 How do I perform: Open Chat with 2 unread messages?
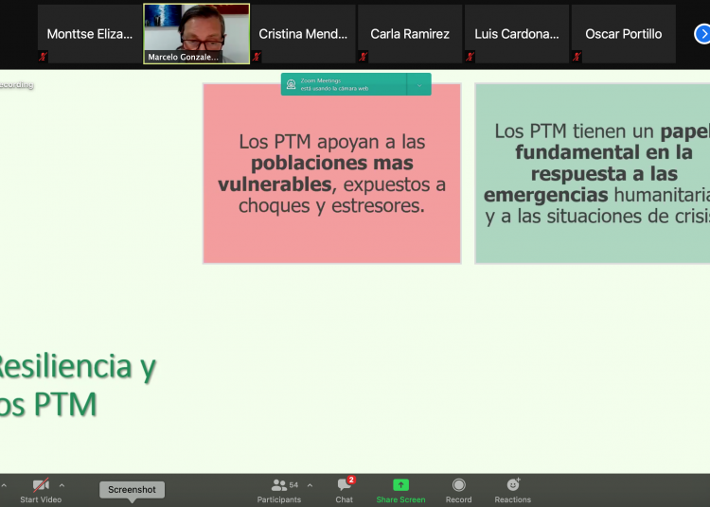pos(344,490)
